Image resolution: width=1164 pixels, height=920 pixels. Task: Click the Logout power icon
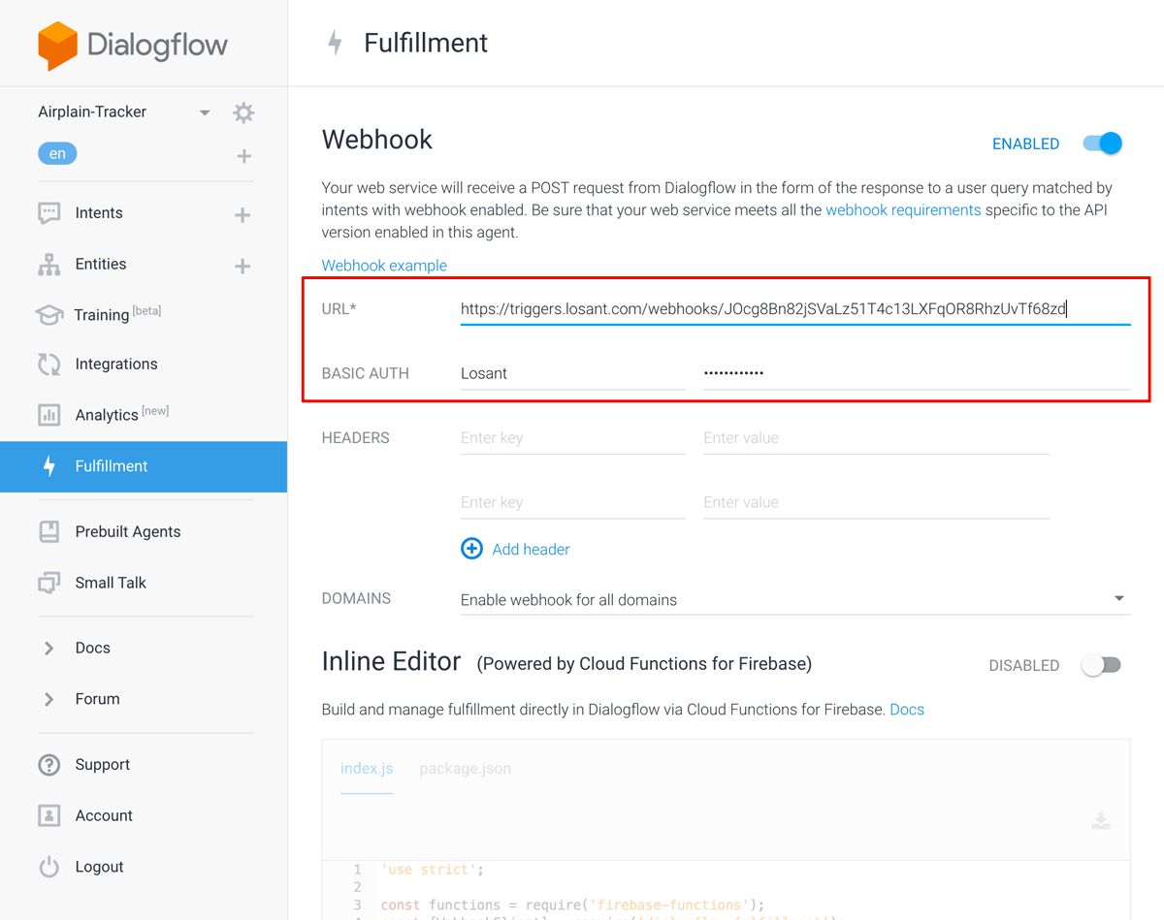pyautogui.click(x=49, y=867)
